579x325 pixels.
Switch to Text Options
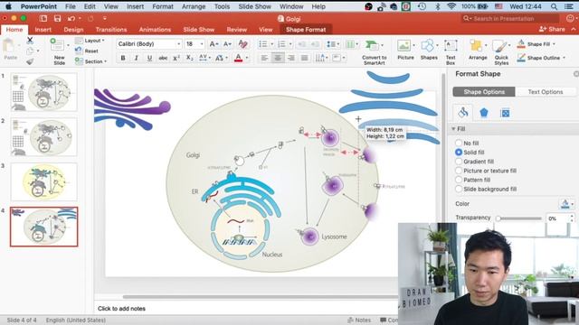coord(545,92)
